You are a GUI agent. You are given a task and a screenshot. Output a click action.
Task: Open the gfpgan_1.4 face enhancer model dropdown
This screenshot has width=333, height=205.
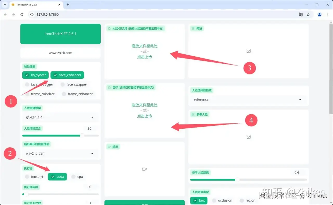(x=60, y=117)
